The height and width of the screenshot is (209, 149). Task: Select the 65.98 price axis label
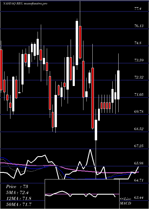click(x=139, y=163)
